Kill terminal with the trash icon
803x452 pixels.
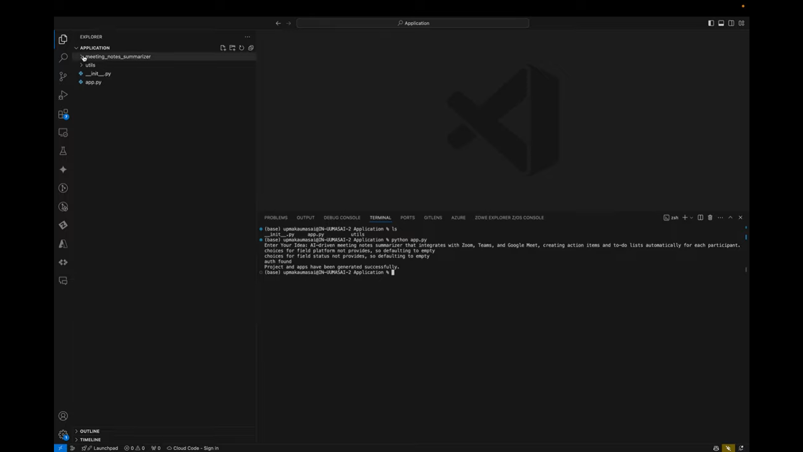click(710, 218)
